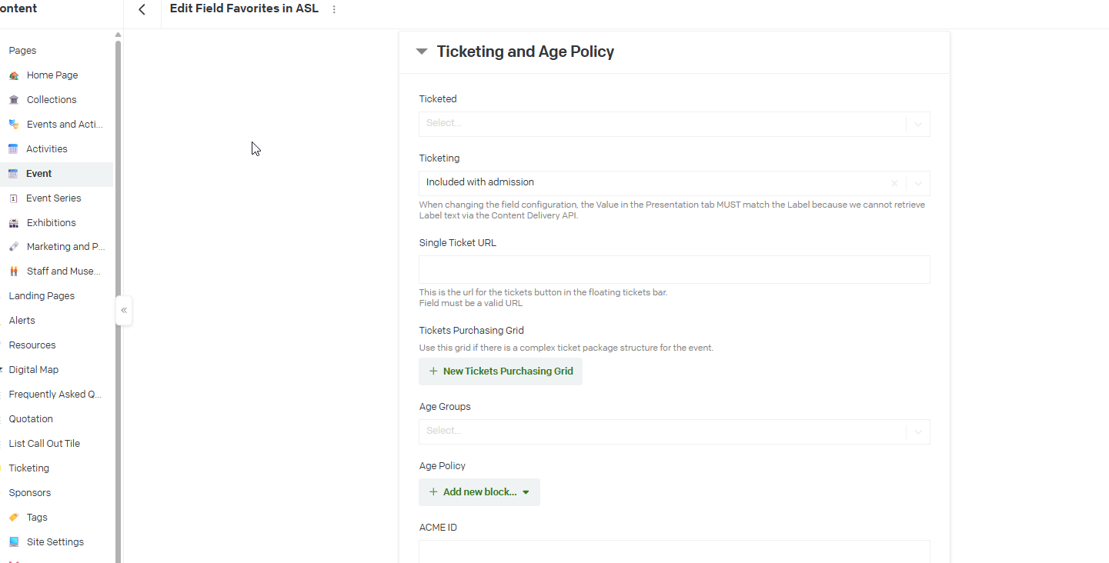Click the Home Page house icon
The width and height of the screenshot is (1109, 563).
14,75
